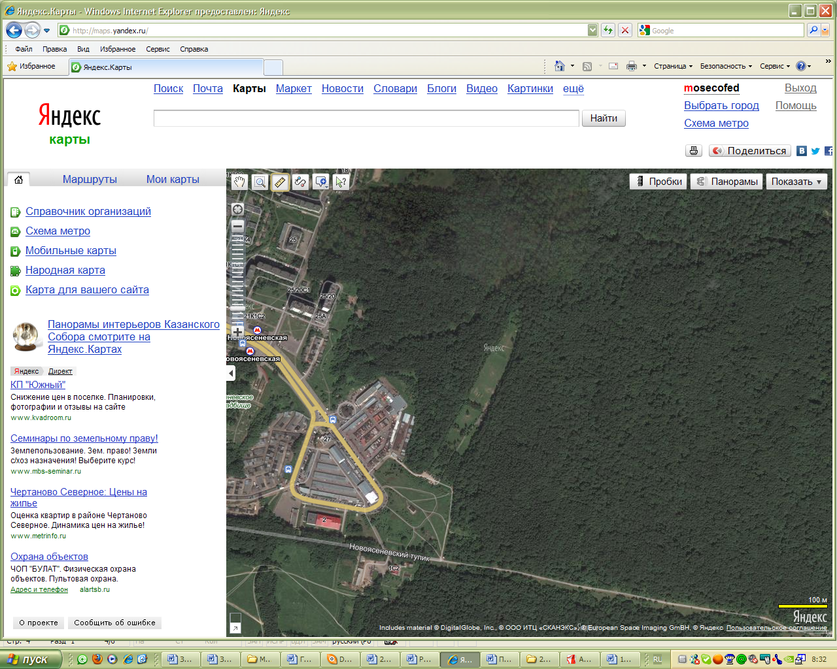The height and width of the screenshot is (669, 837).
Task: Toggle the Панорамы panoramas layer
Action: (x=726, y=182)
